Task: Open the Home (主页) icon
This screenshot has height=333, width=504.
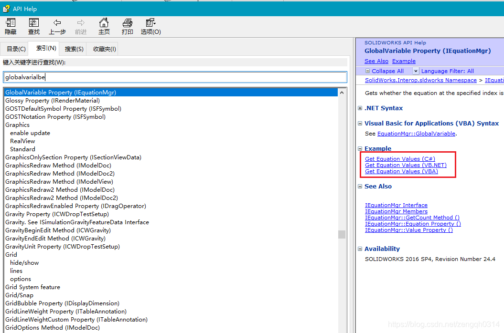Action: 104,22
